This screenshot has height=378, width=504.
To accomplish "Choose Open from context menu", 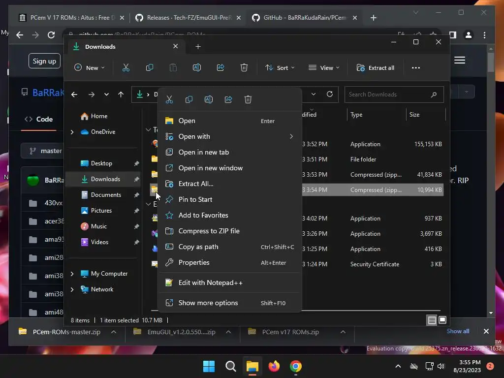I will point(230,121).
